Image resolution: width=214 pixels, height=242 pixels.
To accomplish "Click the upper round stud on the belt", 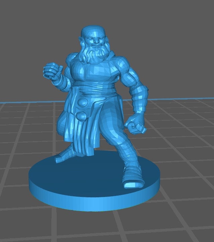I will (82, 103).
